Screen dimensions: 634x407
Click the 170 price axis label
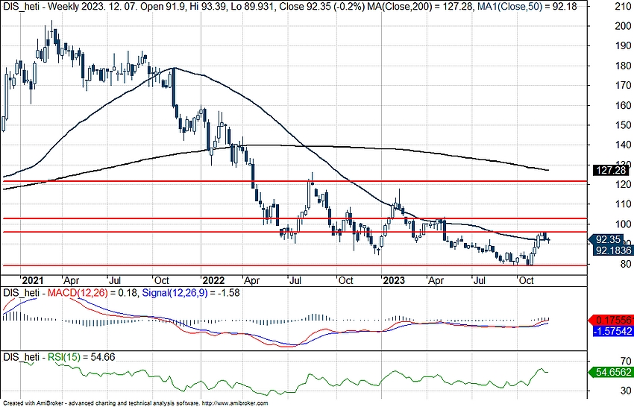click(x=623, y=85)
